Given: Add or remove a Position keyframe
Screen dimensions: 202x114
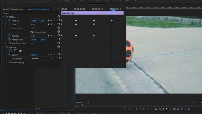Looking at the screenshot, I should click(x=51, y=21).
